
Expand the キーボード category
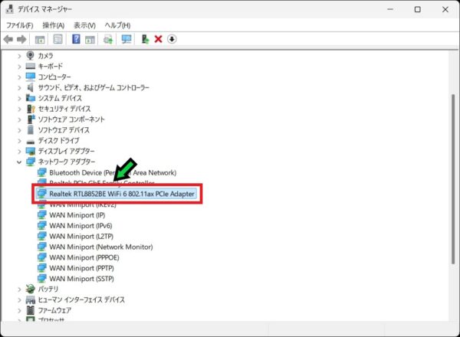point(19,67)
